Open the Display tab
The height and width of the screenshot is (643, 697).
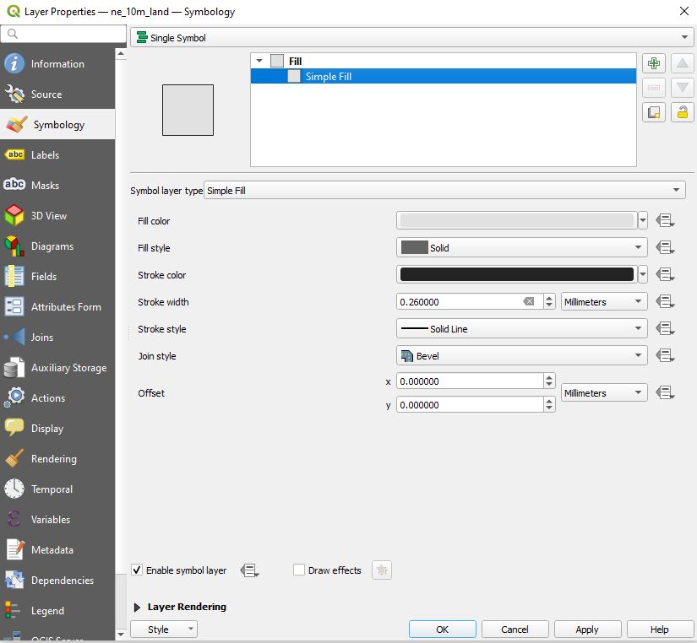coord(57,429)
